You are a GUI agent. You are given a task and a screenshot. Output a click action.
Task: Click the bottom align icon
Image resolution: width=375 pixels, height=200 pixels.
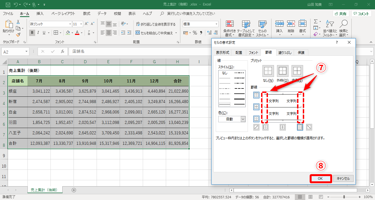click(115, 24)
